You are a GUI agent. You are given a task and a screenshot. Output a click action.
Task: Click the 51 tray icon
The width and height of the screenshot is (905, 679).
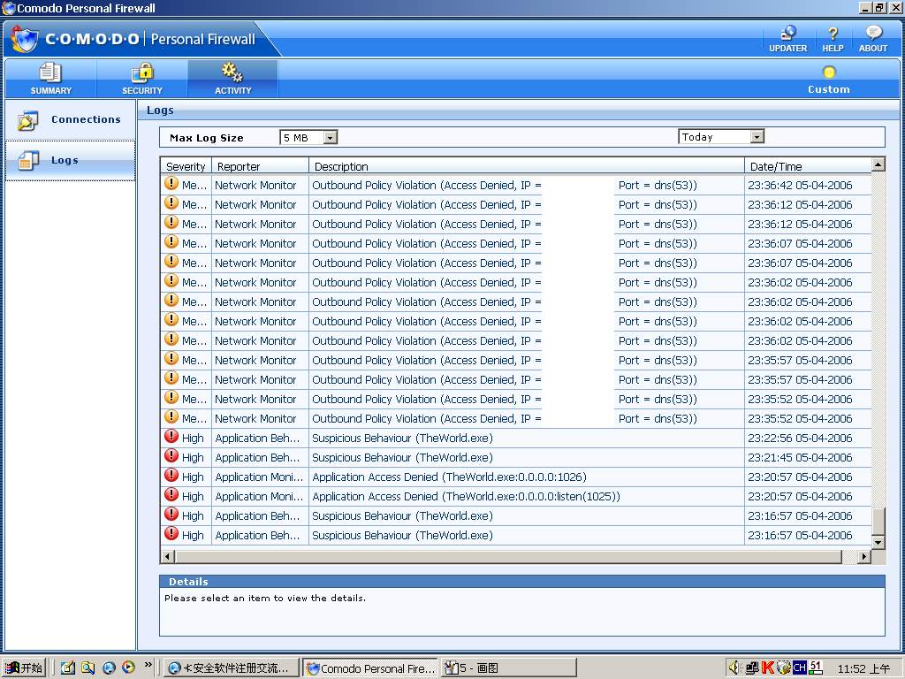click(x=816, y=668)
